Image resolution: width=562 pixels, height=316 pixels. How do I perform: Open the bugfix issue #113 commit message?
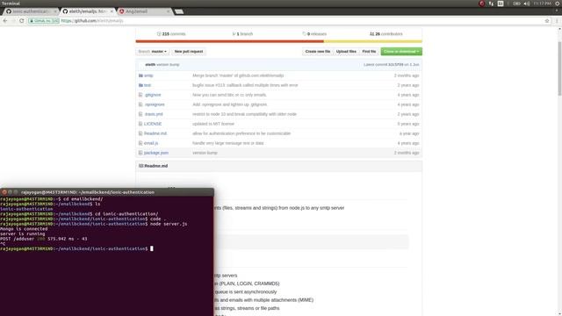(245, 85)
